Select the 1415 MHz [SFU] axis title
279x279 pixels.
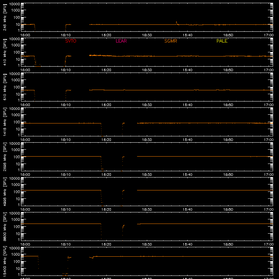5,122
